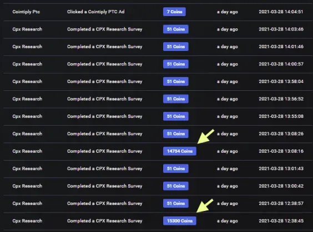This screenshot has height=232, width=313.
Task: Click the timestamp 2021-03-28 12:38:45
Action: [x=281, y=221]
